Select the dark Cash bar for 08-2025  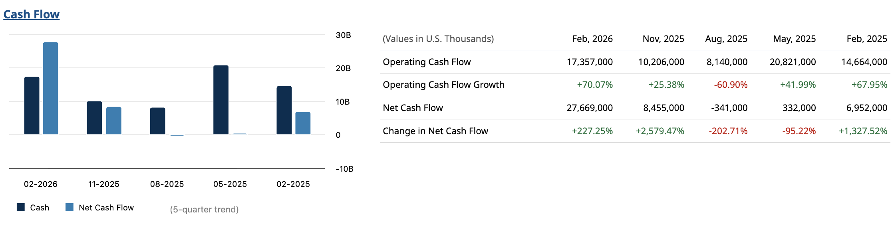[x=157, y=121]
